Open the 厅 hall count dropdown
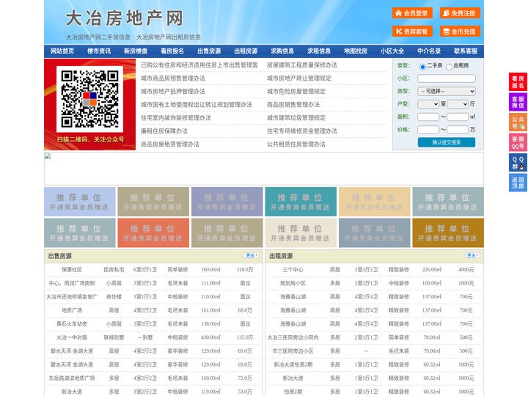Viewport: 528px width, 396px height. (x=458, y=104)
